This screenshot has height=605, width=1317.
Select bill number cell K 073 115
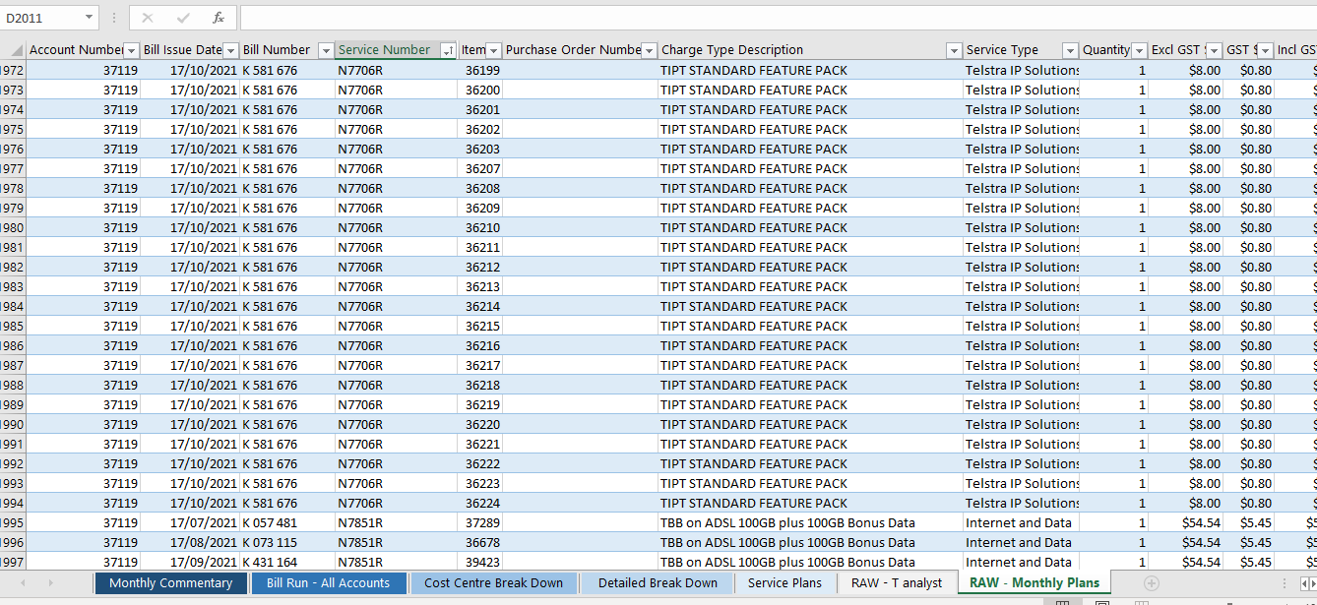[x=287, y=542]
